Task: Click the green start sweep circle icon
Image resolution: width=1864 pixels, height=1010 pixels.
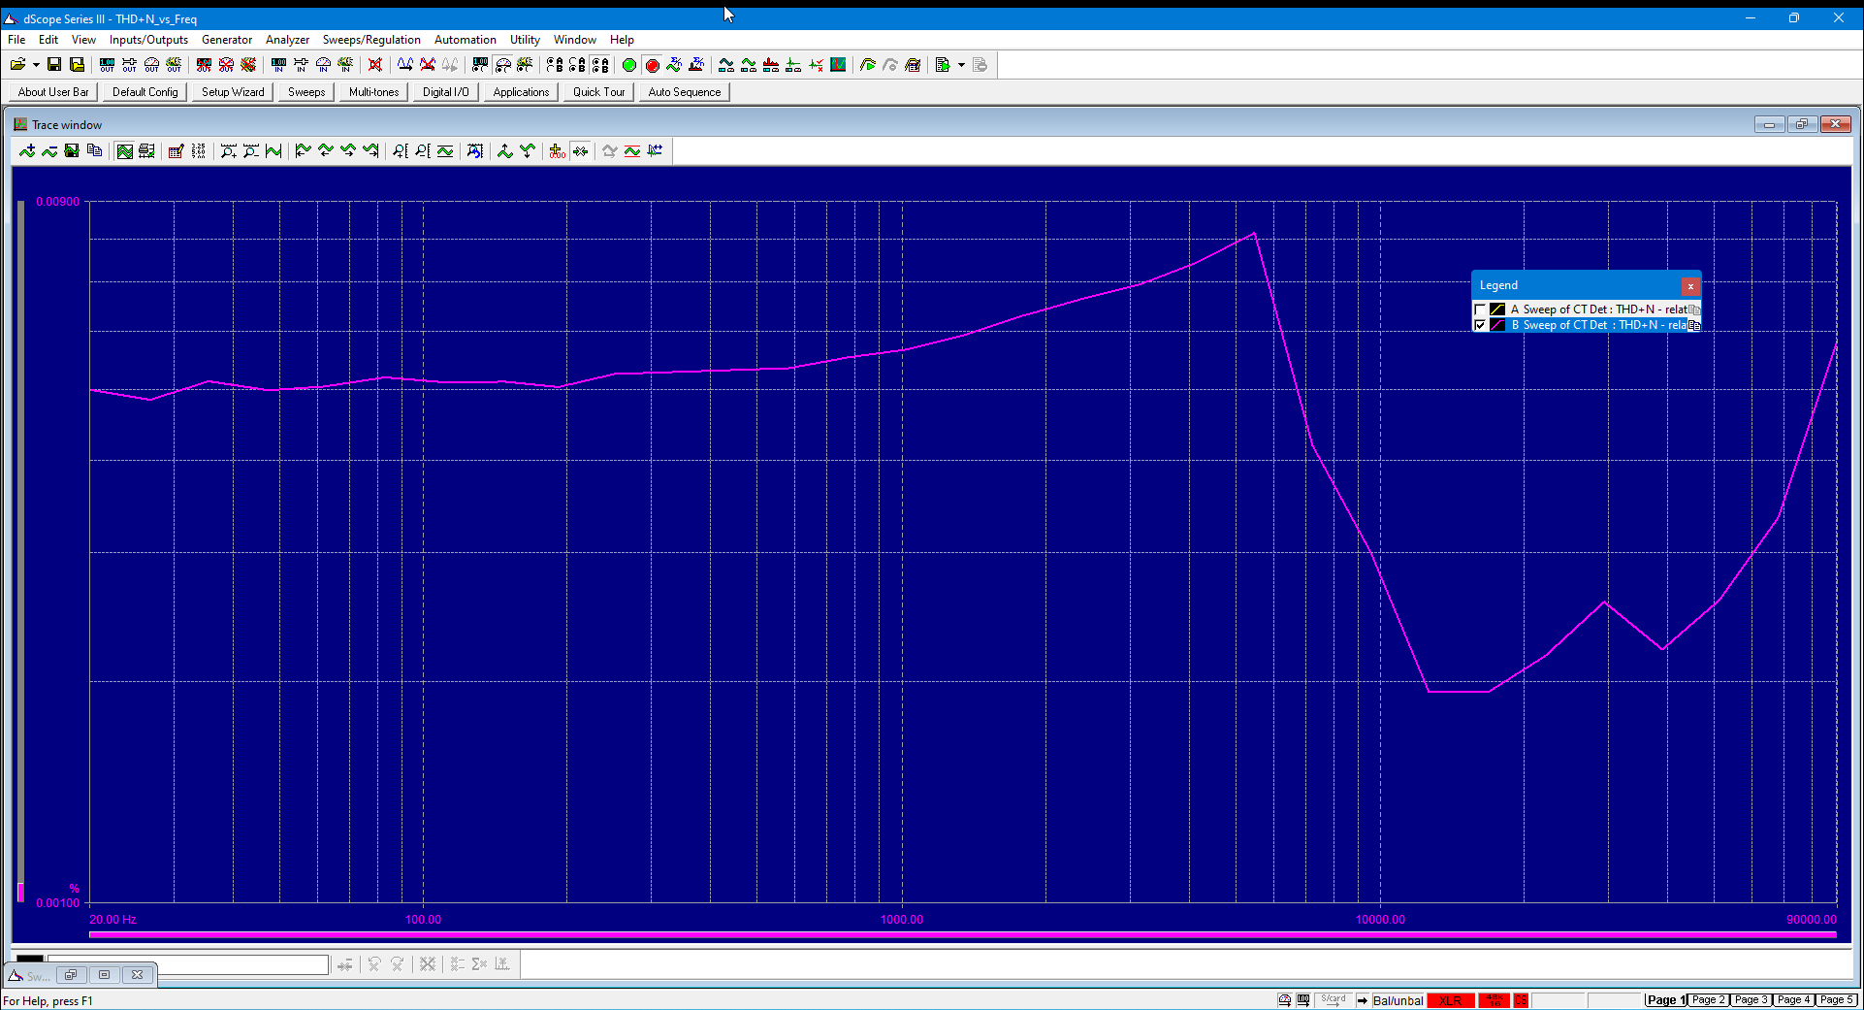Action: click(x=629, y=65)
